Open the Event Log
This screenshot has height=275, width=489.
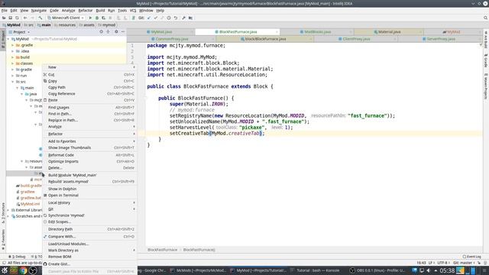tap(472, 257)
